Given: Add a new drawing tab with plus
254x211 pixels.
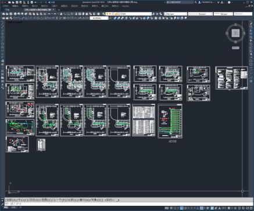Looking at the screenshot, I should coord(59,10).
